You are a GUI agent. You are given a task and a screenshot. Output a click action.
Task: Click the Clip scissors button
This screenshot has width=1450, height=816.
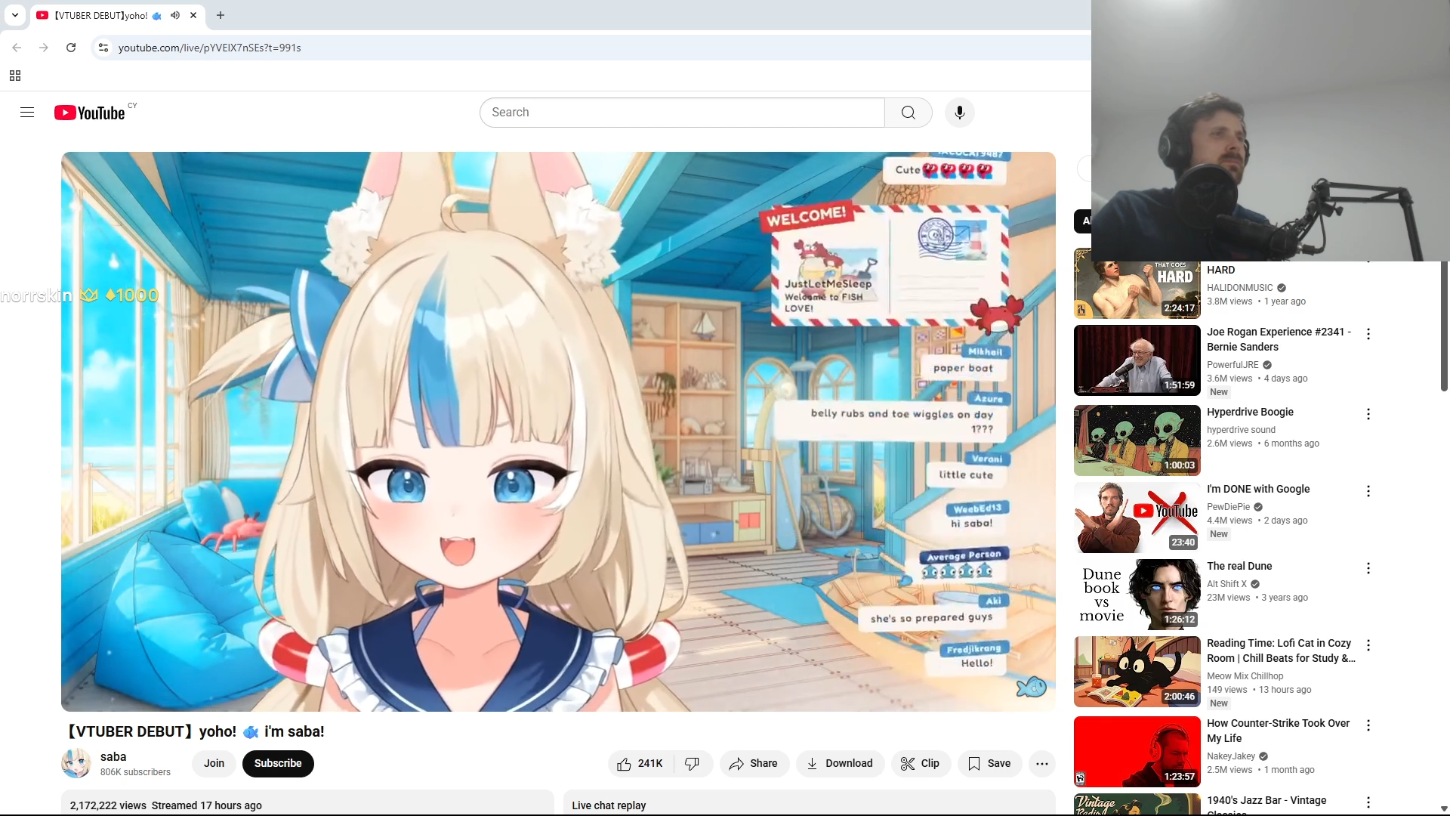tap(921, 764)
